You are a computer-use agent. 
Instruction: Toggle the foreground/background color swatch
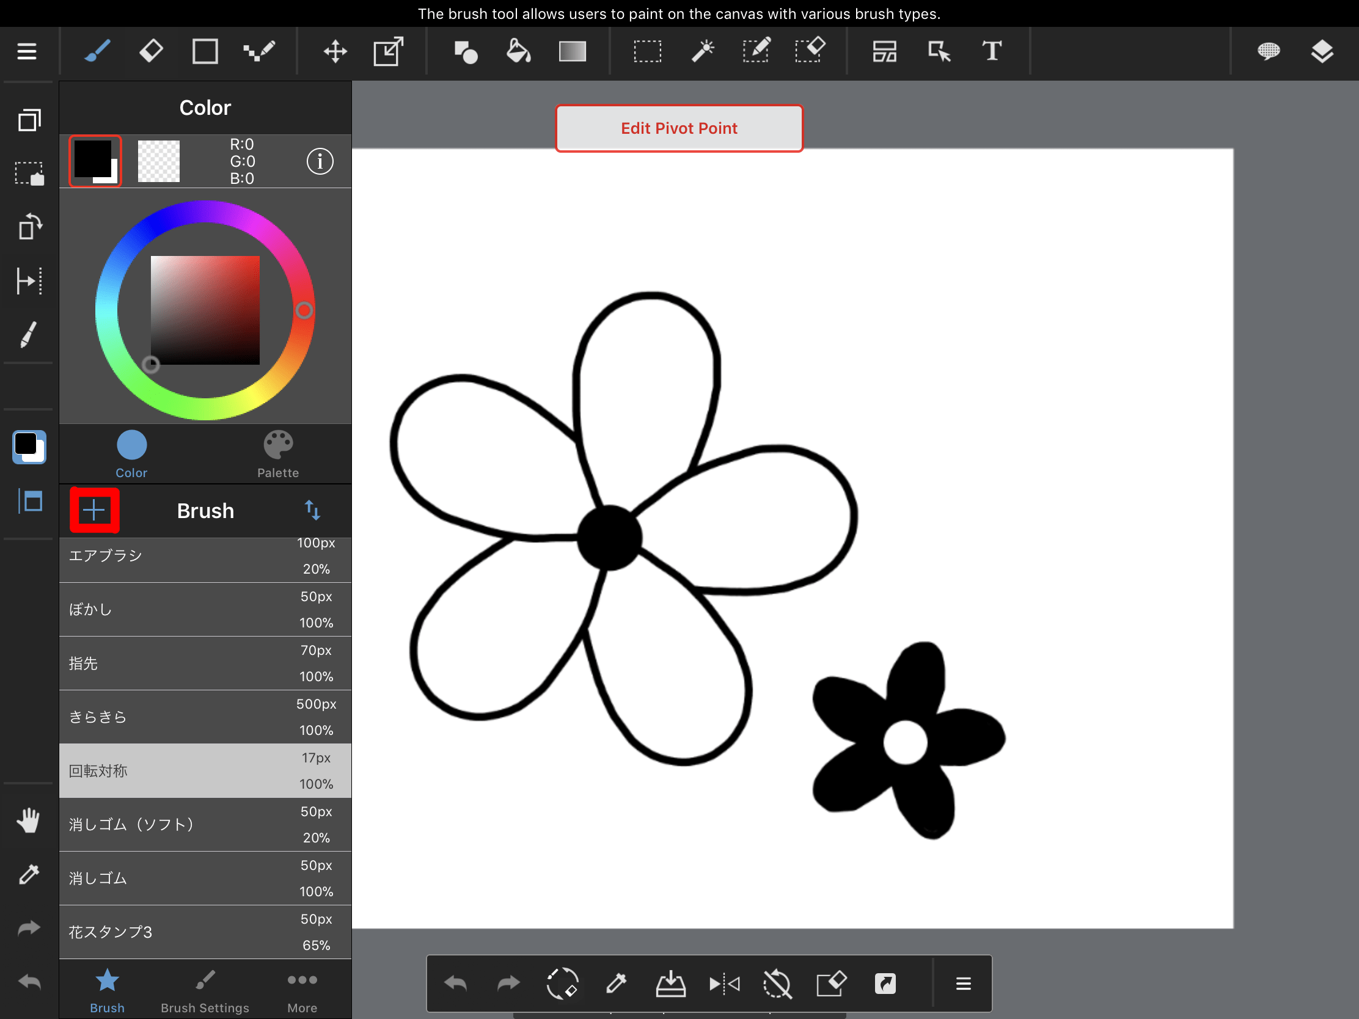(95, 161)
